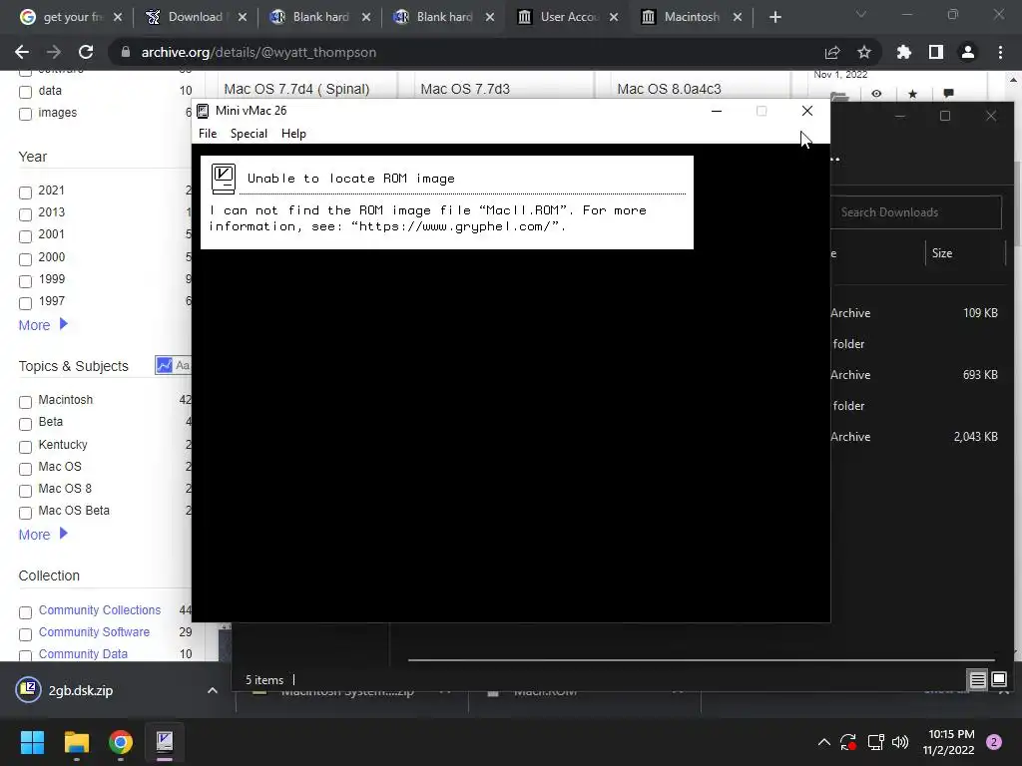This screenshot has width=1022, height=766.
Task: Switch File Explorer to large icons view
Action: pyautogui.click(x=998, y=680)
